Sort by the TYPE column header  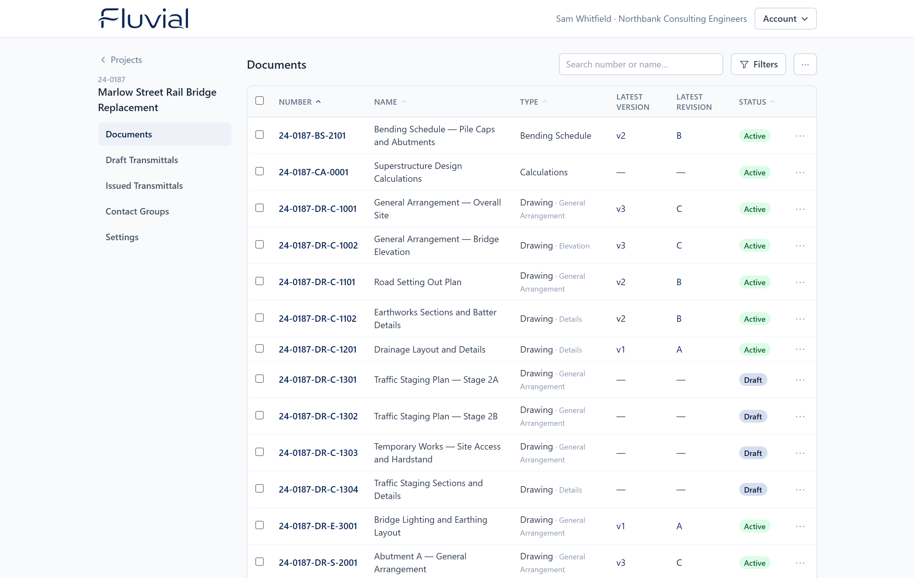tap(534, 102)
